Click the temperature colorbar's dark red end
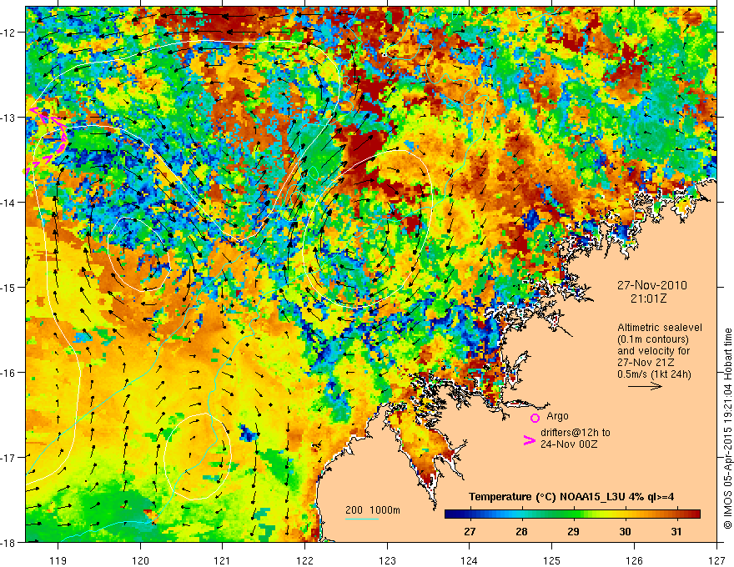The image size is (734, 567). click(x=693, y=514)
